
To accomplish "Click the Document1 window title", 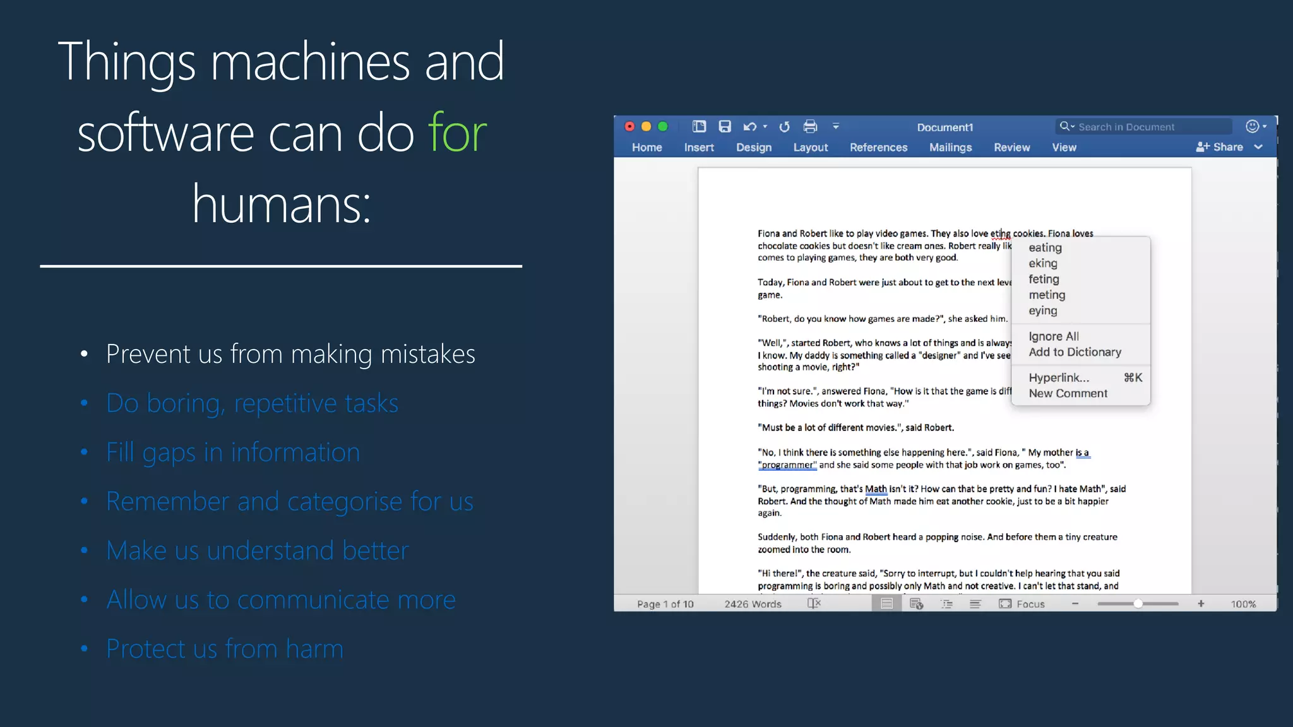I will 945,127.
